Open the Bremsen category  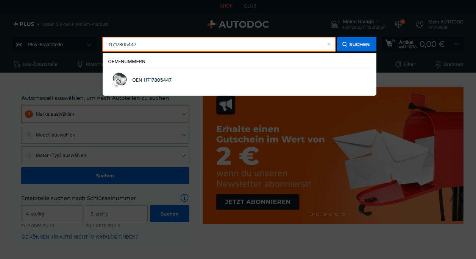point(449,64)
